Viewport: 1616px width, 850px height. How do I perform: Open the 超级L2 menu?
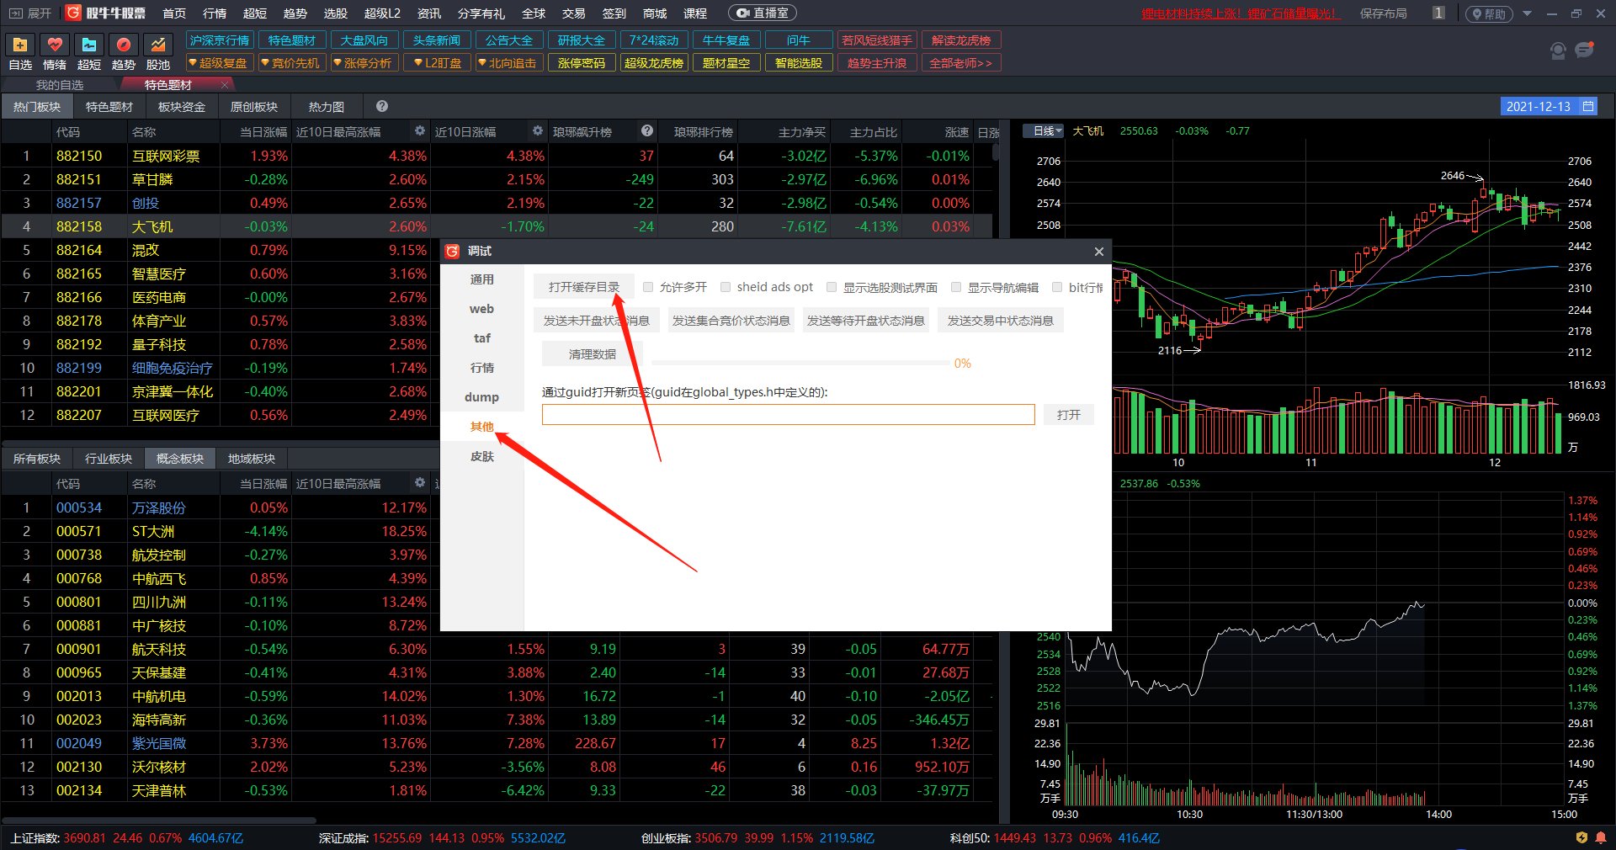(x=382, y=13)
